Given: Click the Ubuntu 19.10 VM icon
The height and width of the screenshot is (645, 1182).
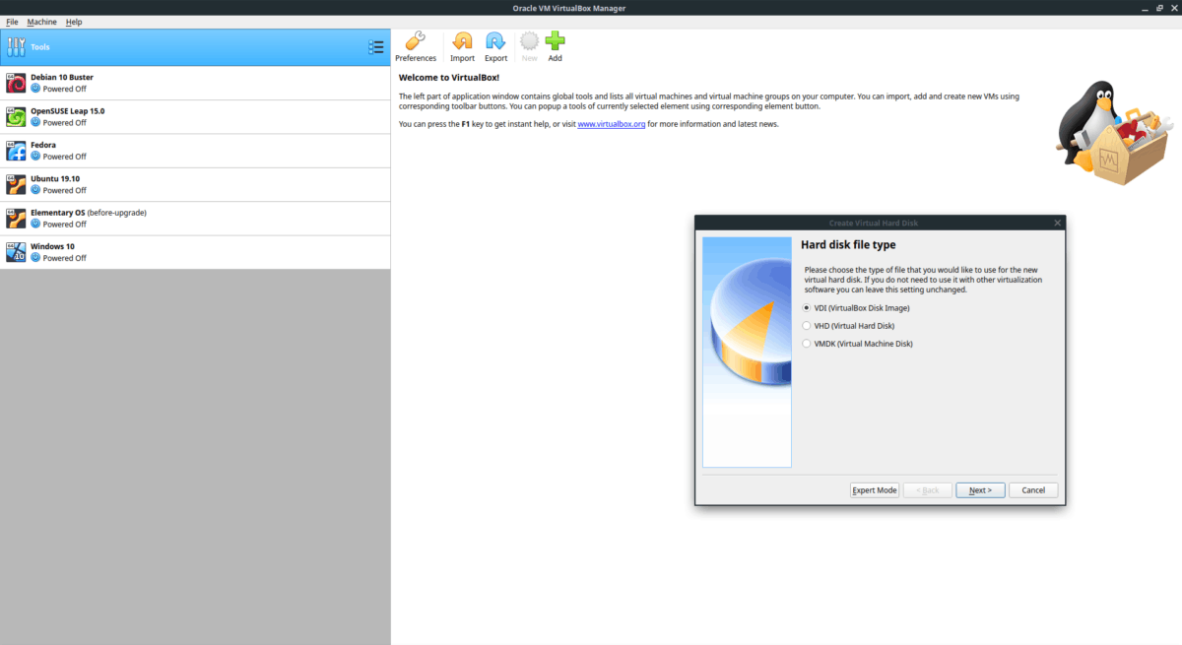Looking at the screenshot, I should point(15,184).
